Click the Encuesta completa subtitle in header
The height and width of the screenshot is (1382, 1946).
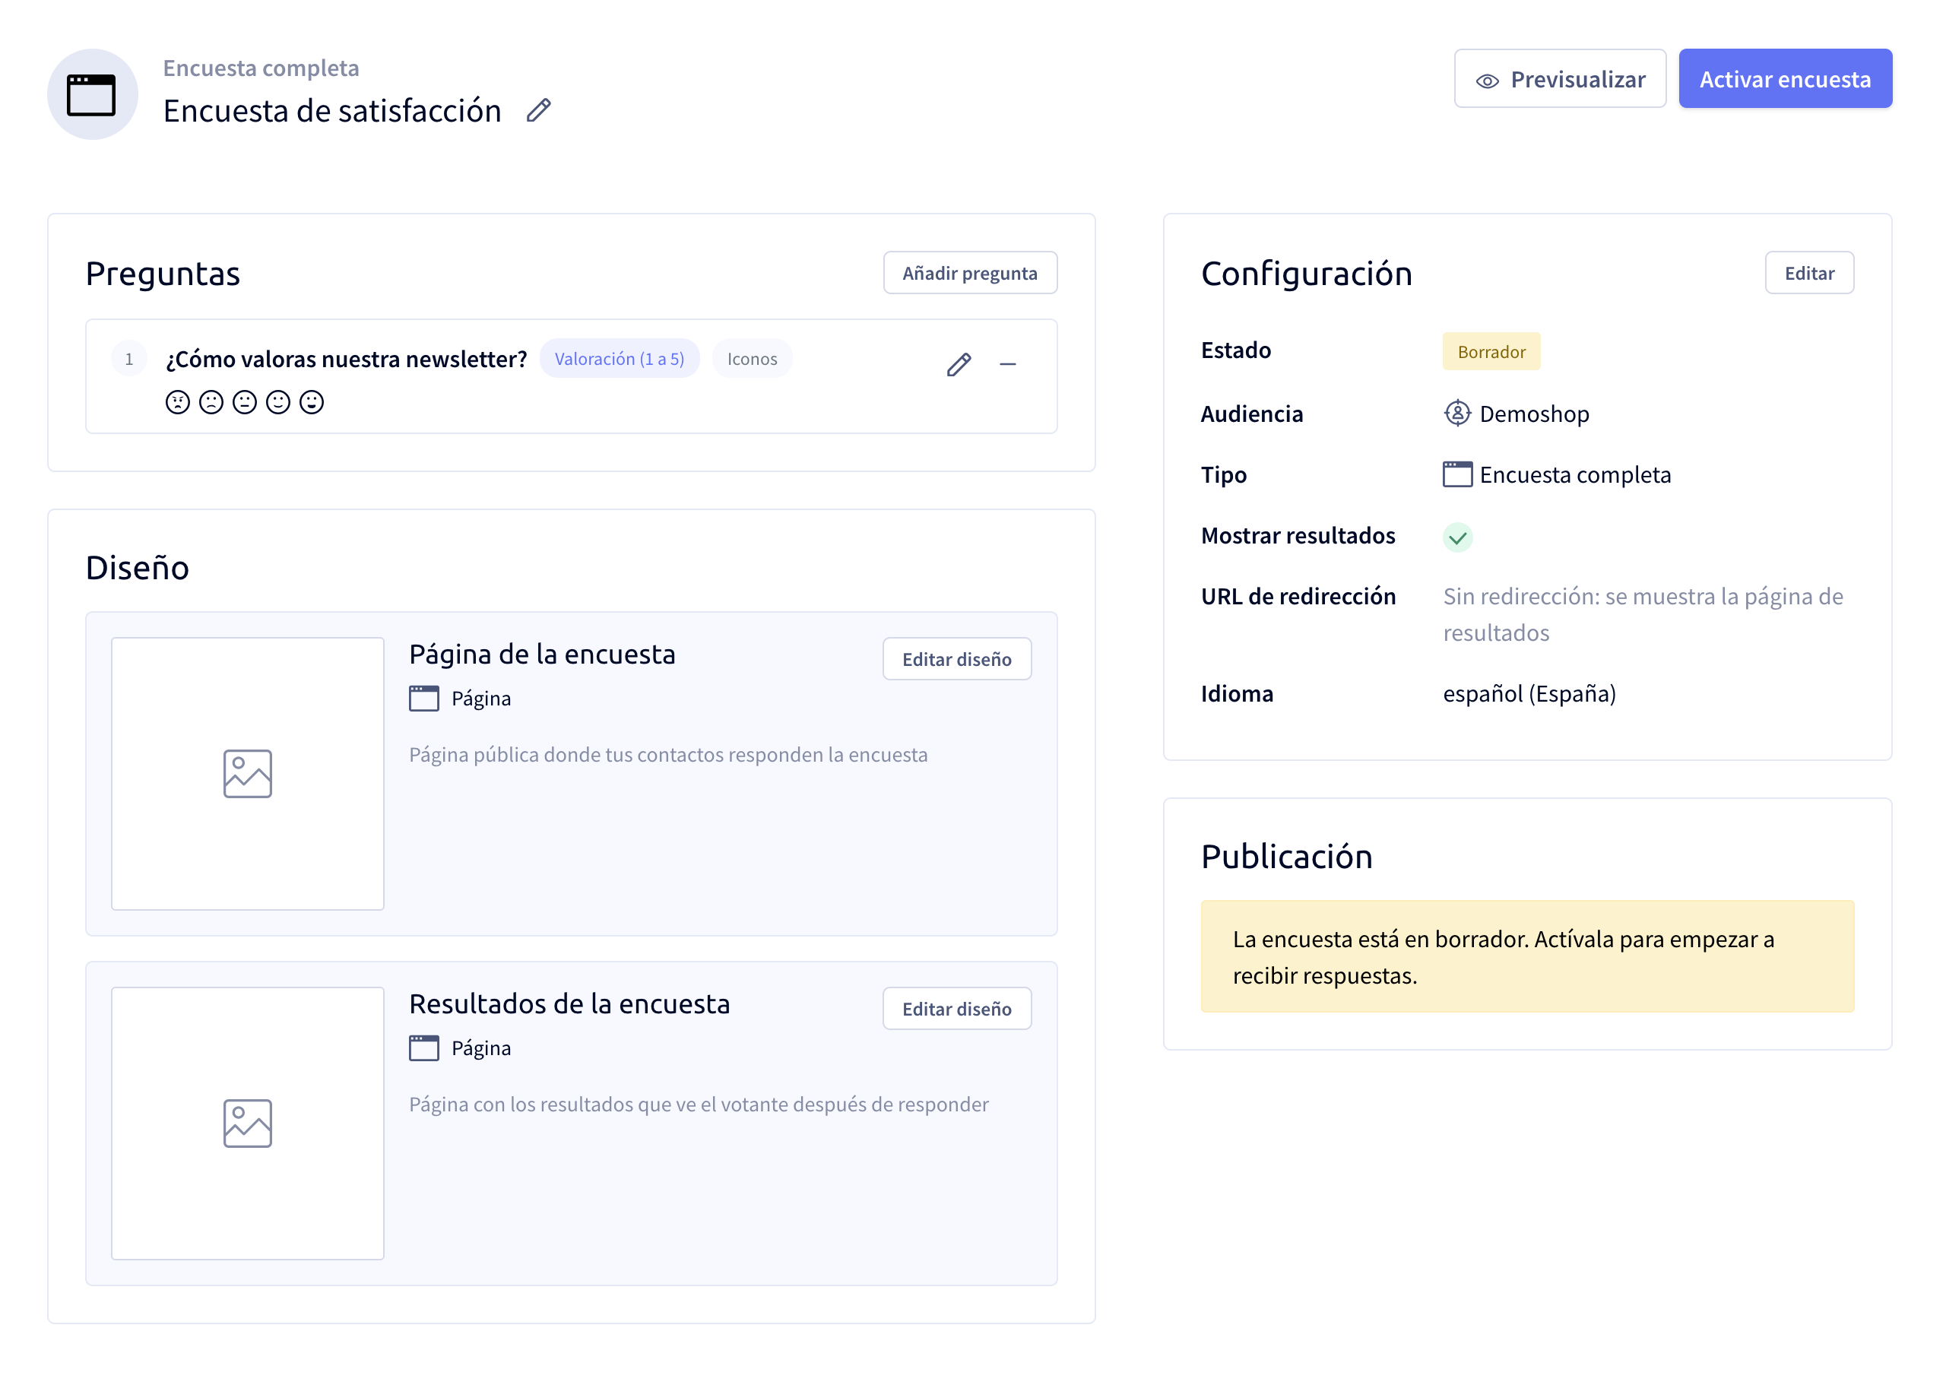point(261,68)
